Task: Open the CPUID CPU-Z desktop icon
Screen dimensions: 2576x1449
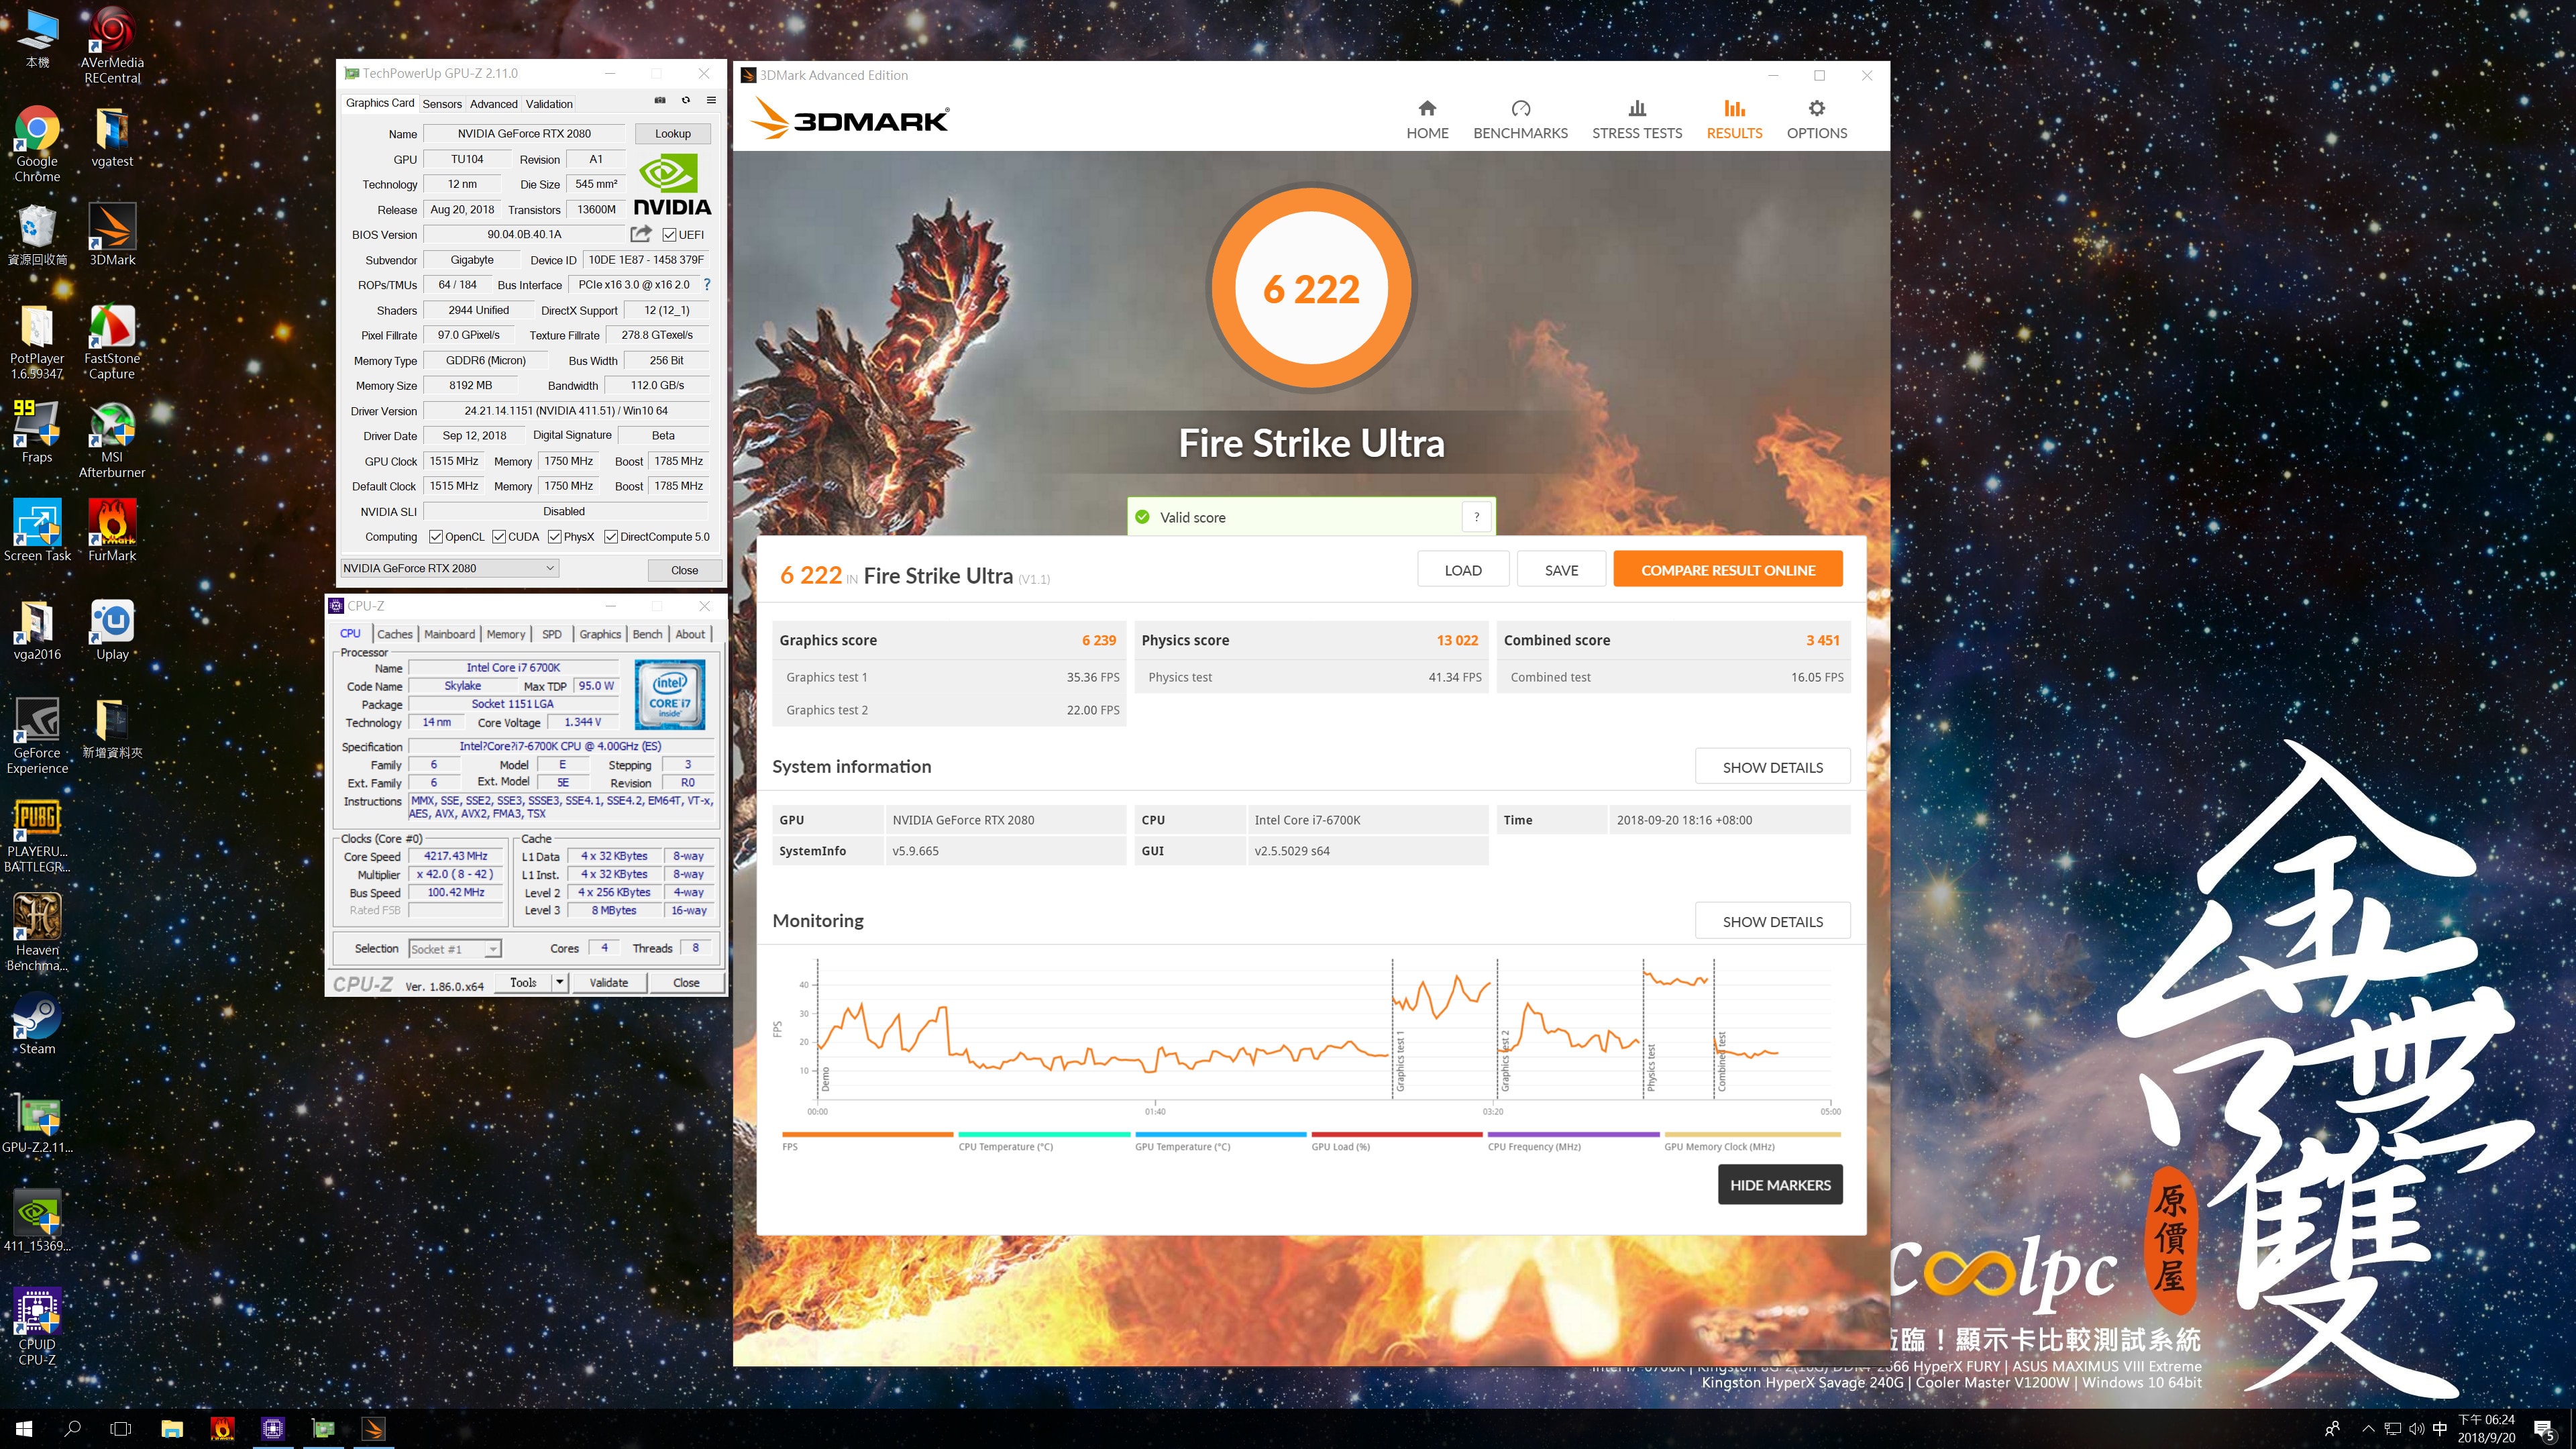Action: point(37,1328)
